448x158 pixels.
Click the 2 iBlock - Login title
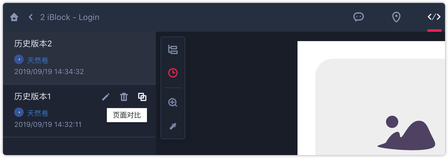[70, 17]
